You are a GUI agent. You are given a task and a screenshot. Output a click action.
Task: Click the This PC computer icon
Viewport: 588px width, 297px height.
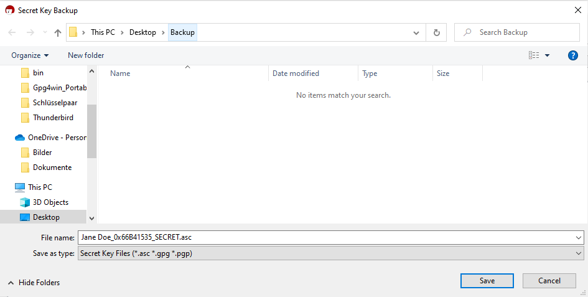[20, 187]
